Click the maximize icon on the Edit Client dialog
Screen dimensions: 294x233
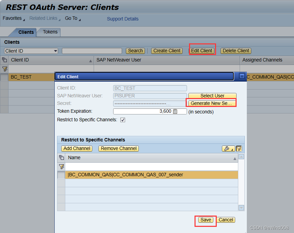pos(242,76)
